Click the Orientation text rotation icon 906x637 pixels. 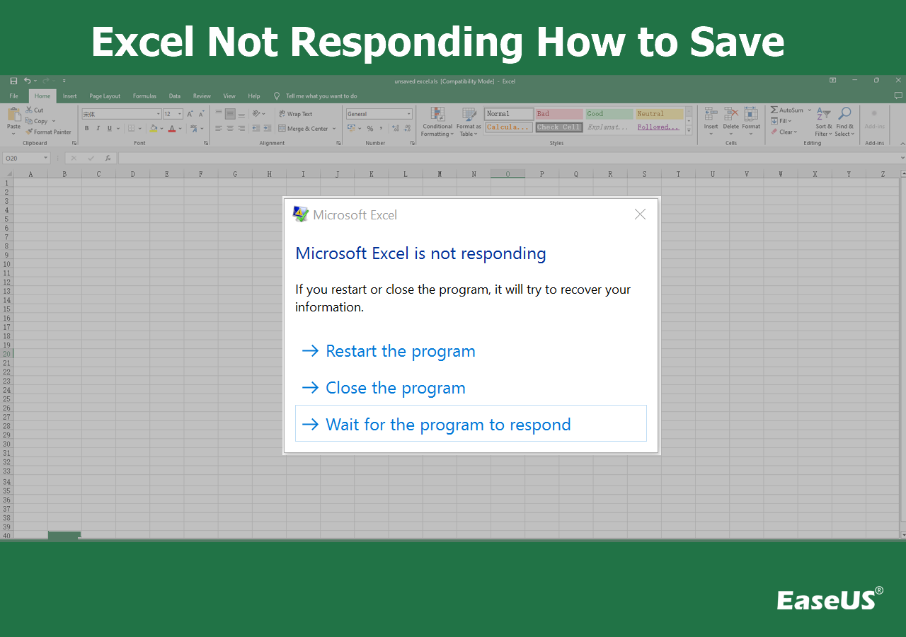[x=258, y=113]
